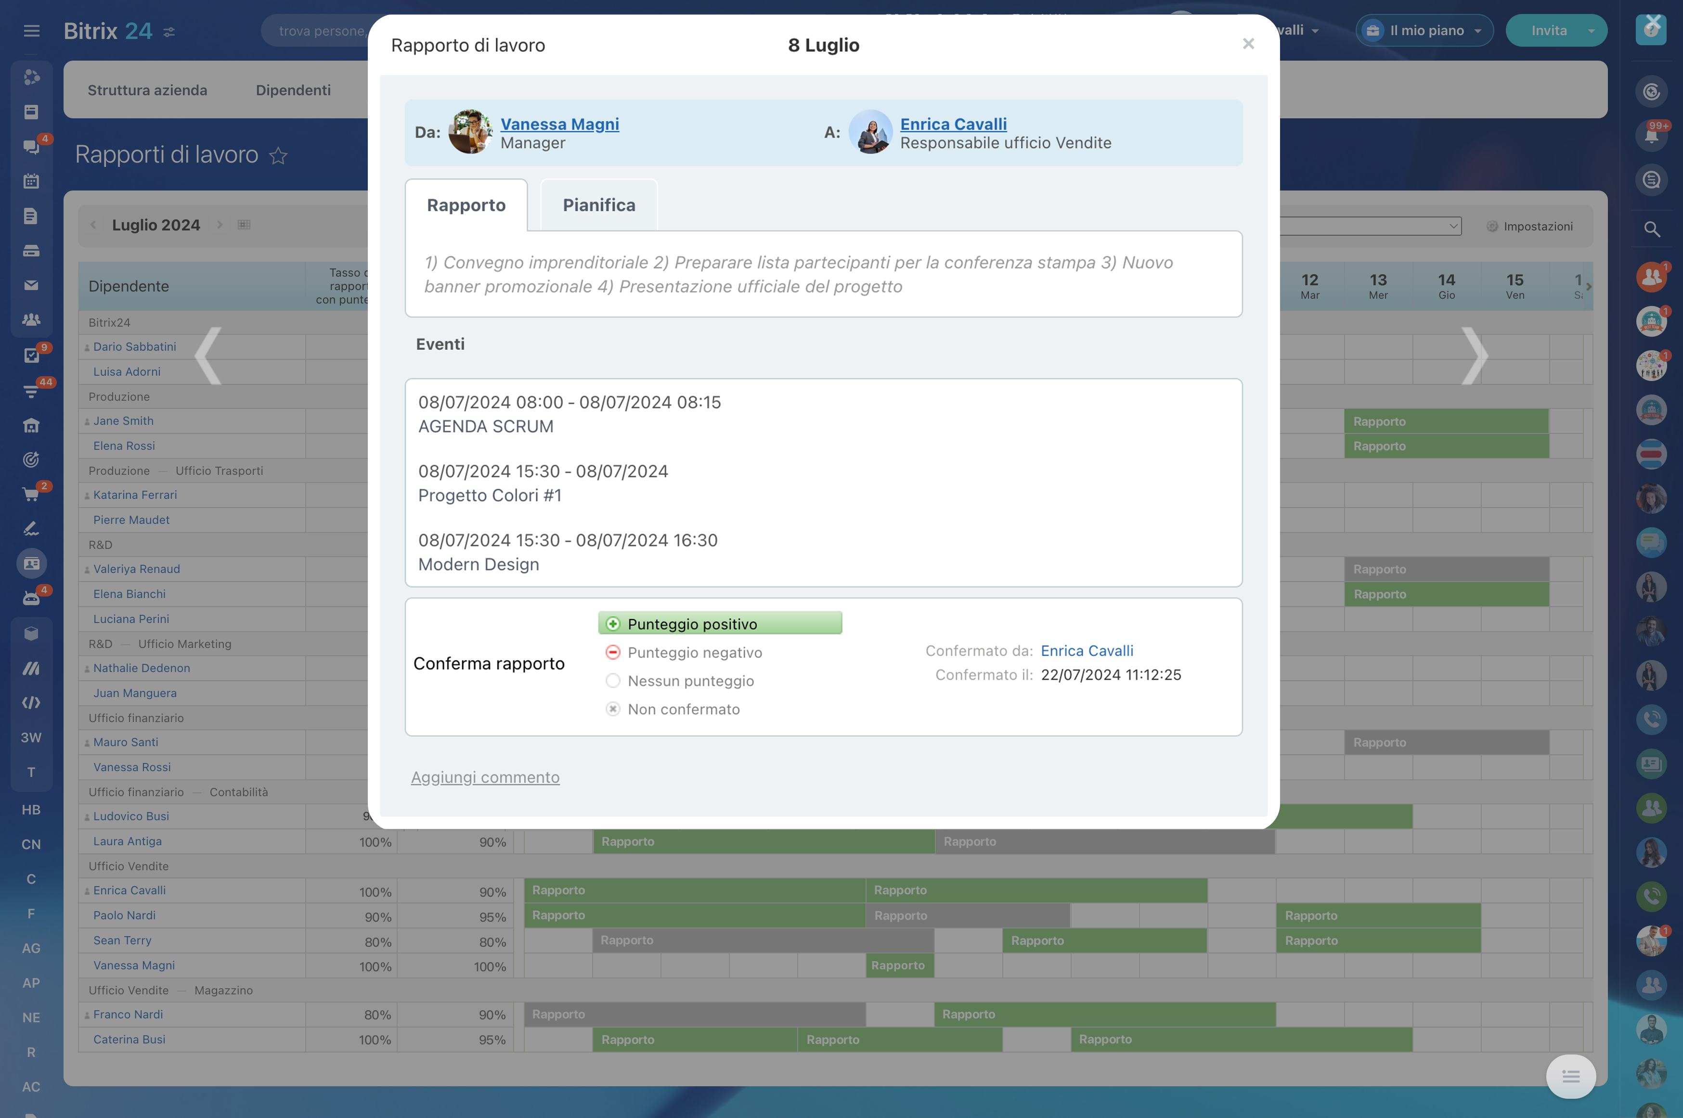Open the Struttura azienda menu item

pyautogui.click(x=147, y=90)
